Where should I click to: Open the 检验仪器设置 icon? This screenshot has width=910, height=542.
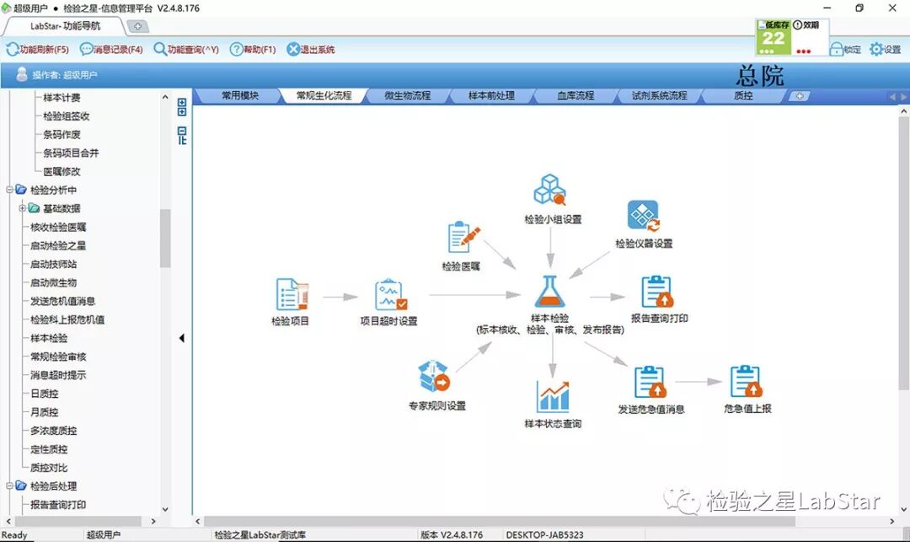(644, 216)
